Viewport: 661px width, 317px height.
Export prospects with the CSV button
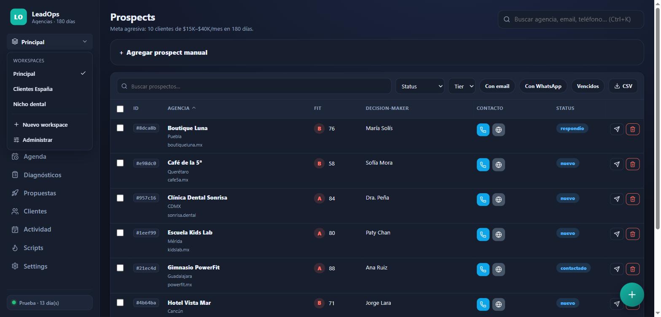click(x=623, y=86)
